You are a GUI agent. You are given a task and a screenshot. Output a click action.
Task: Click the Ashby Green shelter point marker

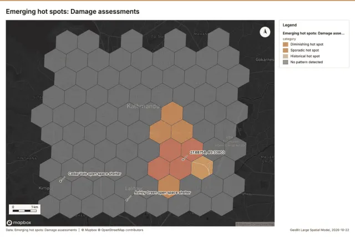point(127,200)
